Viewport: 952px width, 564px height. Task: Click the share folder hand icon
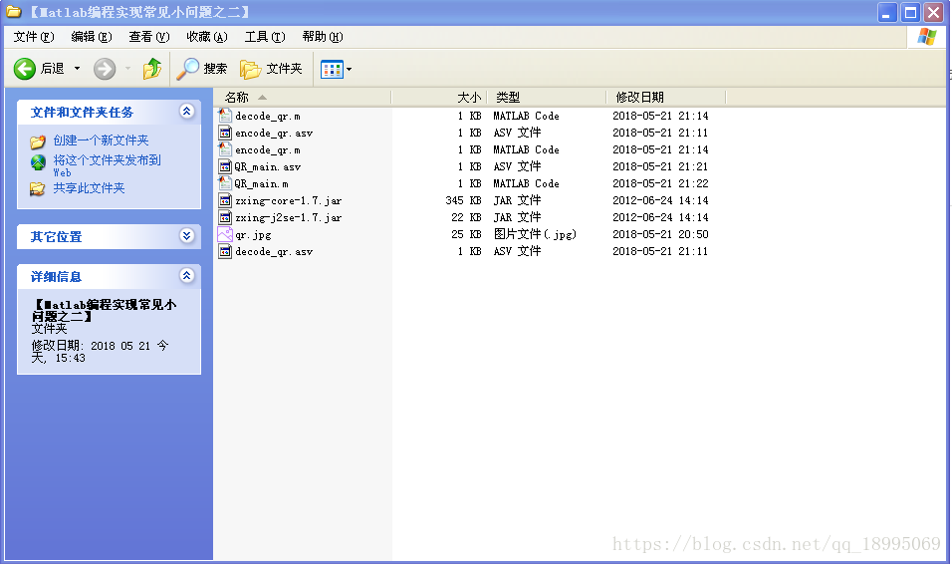coord(38,189)
